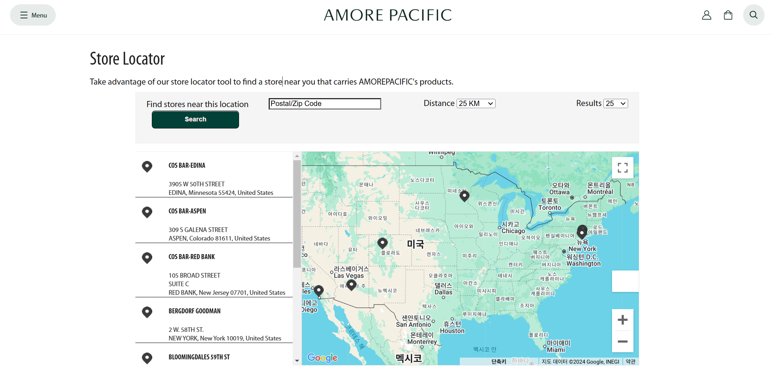This screenshot has width=771, height=374.
Task: Click the search magnifier icon in the header
Action: 753,15
